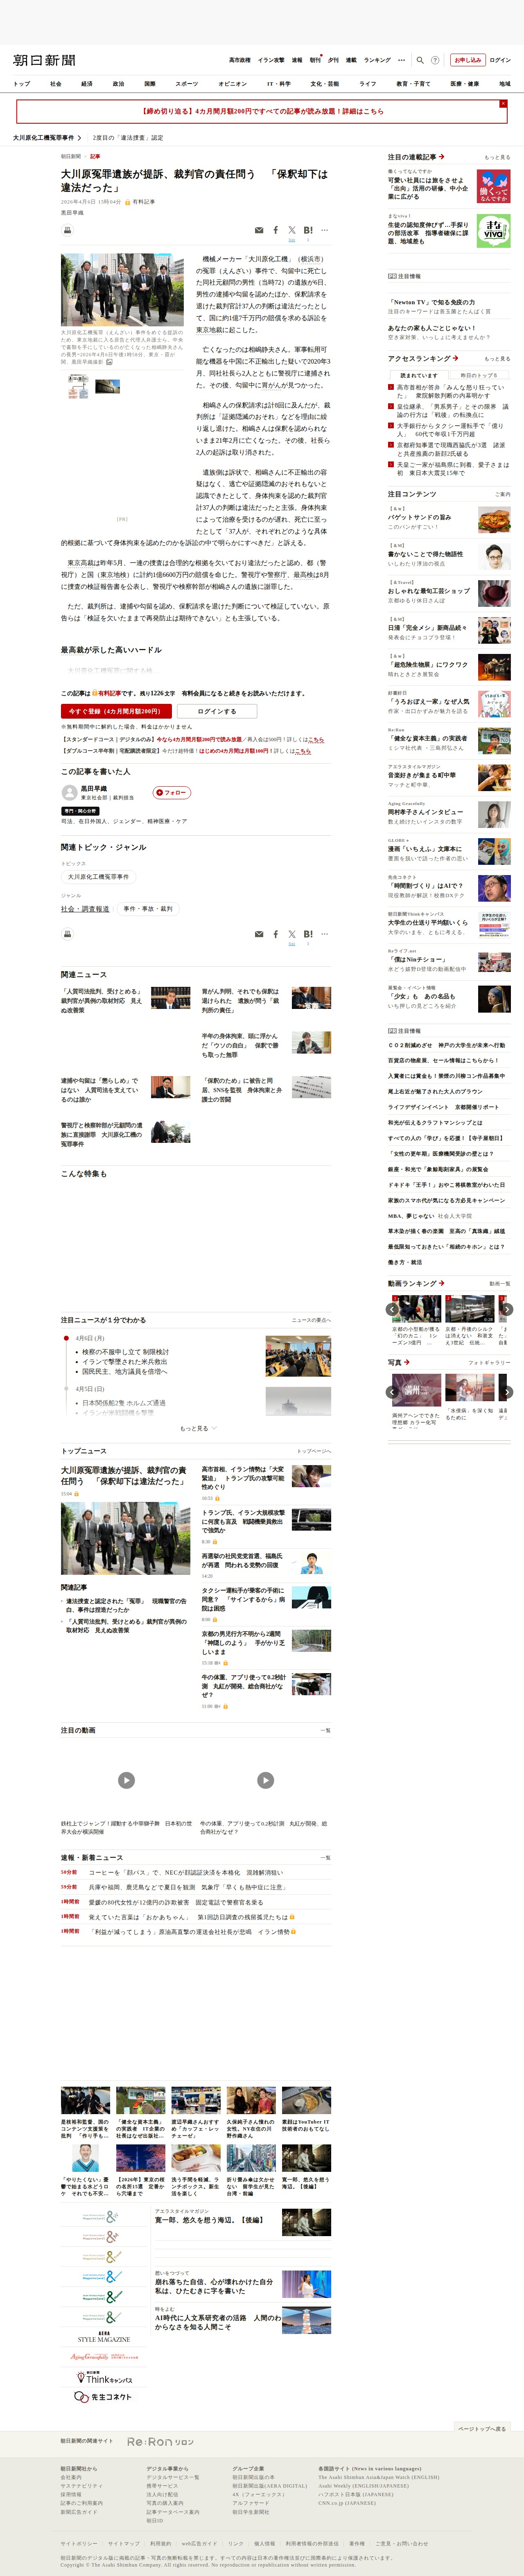This screenshot has width=524, height=2576.
Task: Open トップページへ link
Action: (x=313, y=1451)
